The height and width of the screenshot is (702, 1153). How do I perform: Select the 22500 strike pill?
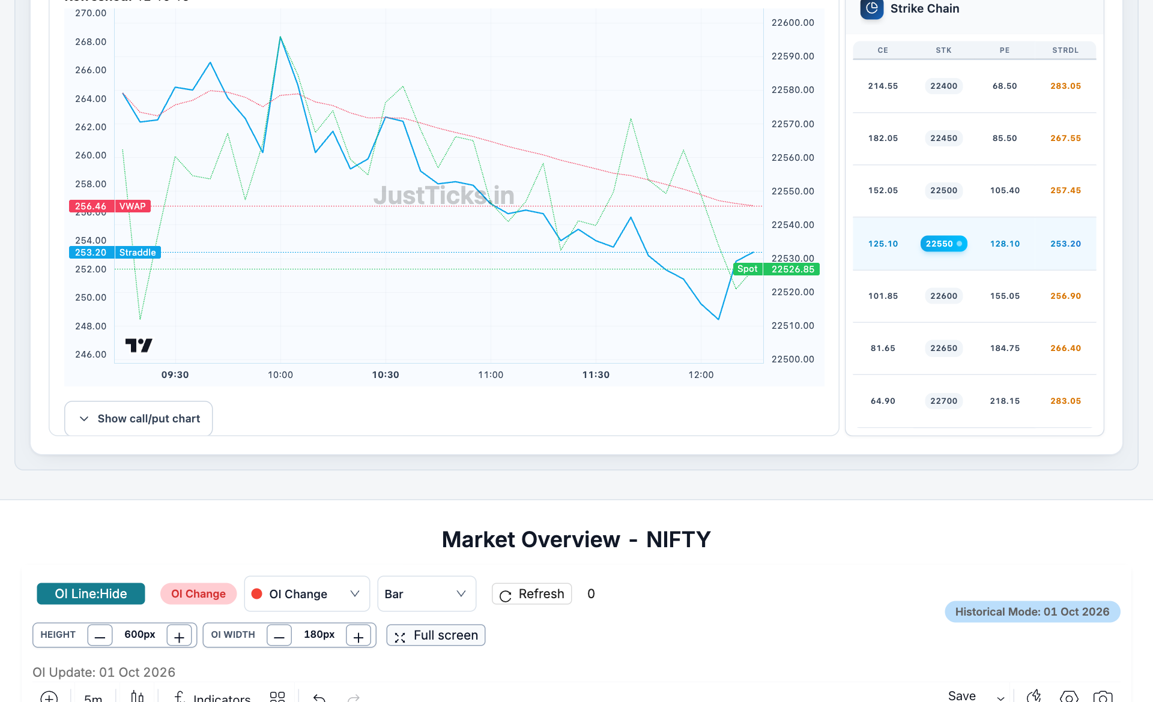coord(944,190)
